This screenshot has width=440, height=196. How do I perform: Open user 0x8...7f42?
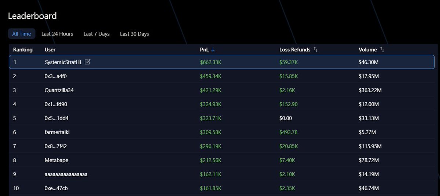(x=56, y=146)
